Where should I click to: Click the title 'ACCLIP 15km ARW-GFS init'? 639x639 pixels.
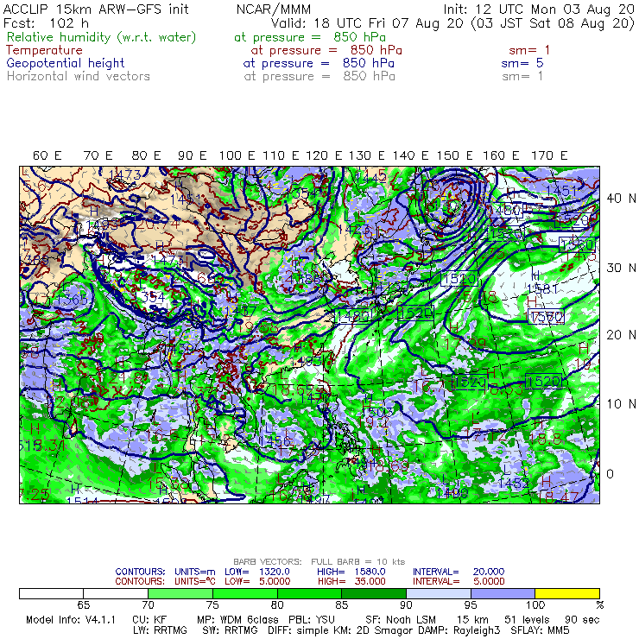click(96, 9)
